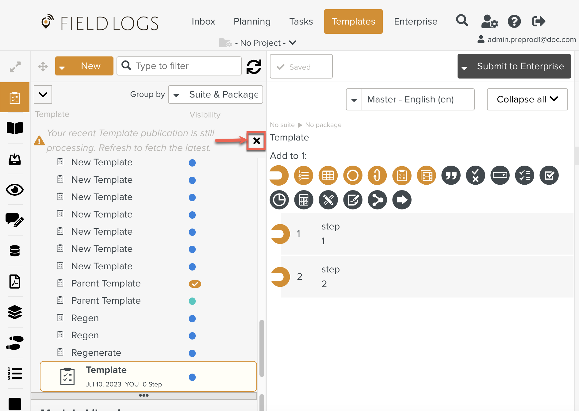
Task: Click the Type to filter field
Action: pyautogui.click(x=184, y=66)
